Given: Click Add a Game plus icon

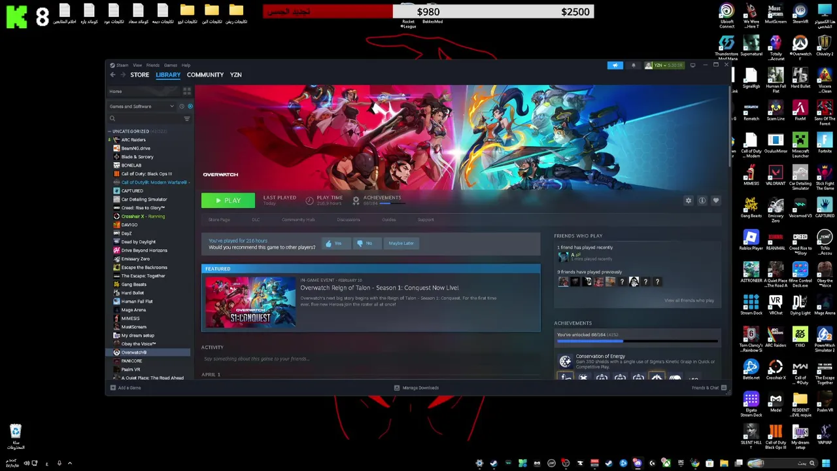Looking at the screenshot, I should [113, 388].
